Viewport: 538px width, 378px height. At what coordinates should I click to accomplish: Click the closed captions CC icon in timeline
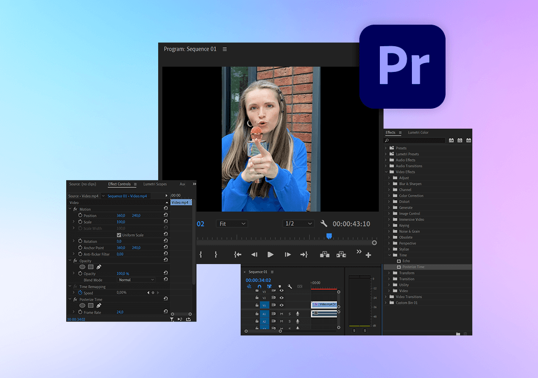[300, 287]
